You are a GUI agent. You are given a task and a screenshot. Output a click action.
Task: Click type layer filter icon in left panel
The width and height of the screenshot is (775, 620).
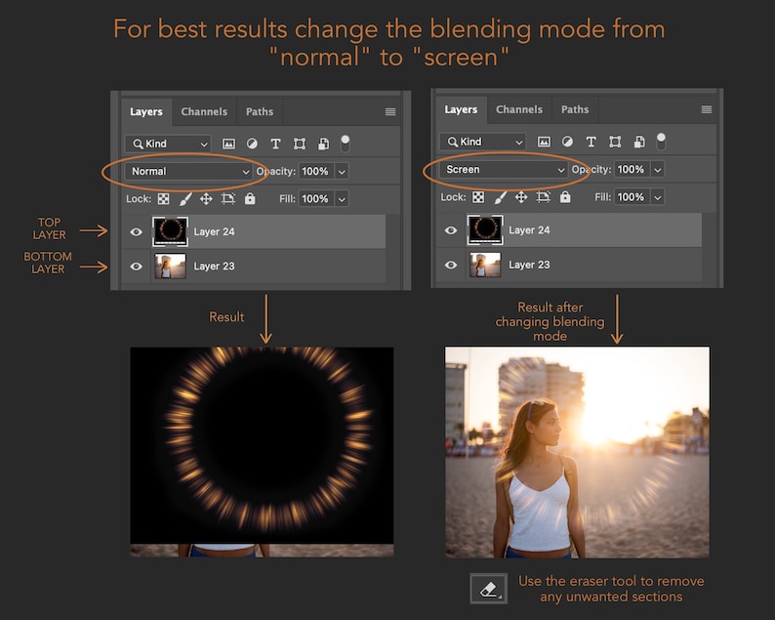tap(276, 144)
